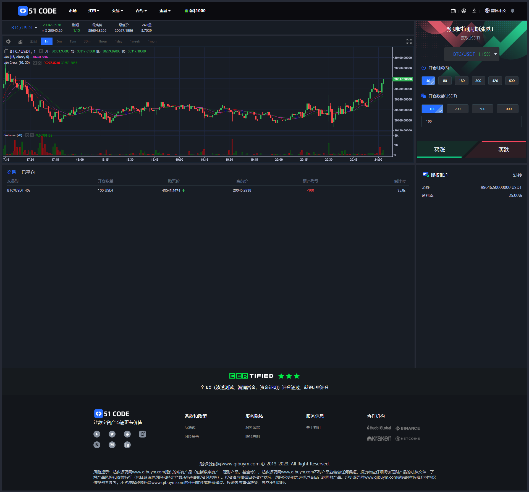Open the wallet icon in header
Image resolution: width=529 pixels, height=493 pixels.
point(453,11)
